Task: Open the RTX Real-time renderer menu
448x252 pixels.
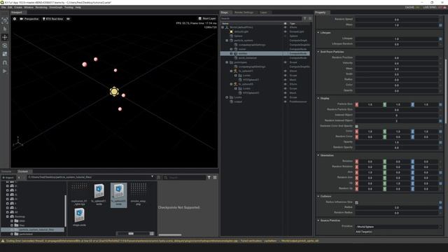Action: pos(52,19)
